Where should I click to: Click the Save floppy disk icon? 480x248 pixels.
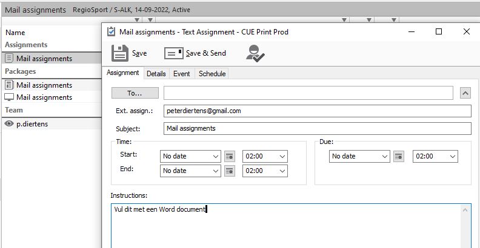coord(120,53)
